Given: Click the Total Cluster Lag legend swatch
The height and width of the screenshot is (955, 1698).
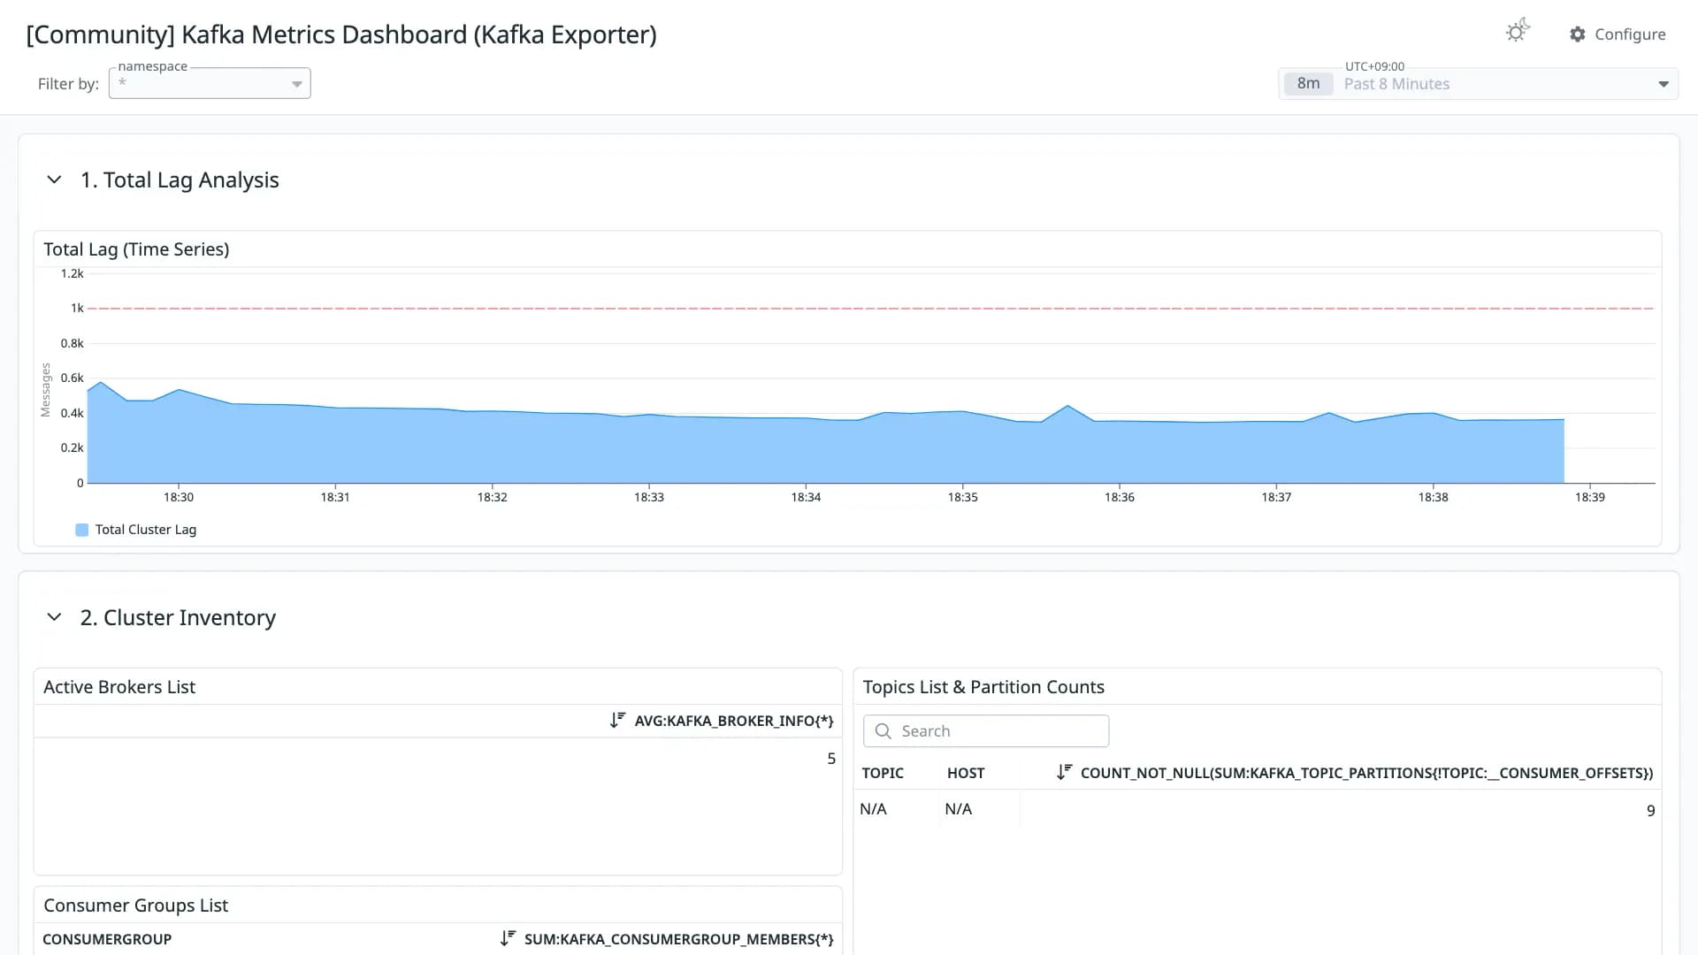Looking at the screenshot, I should 82,530.
